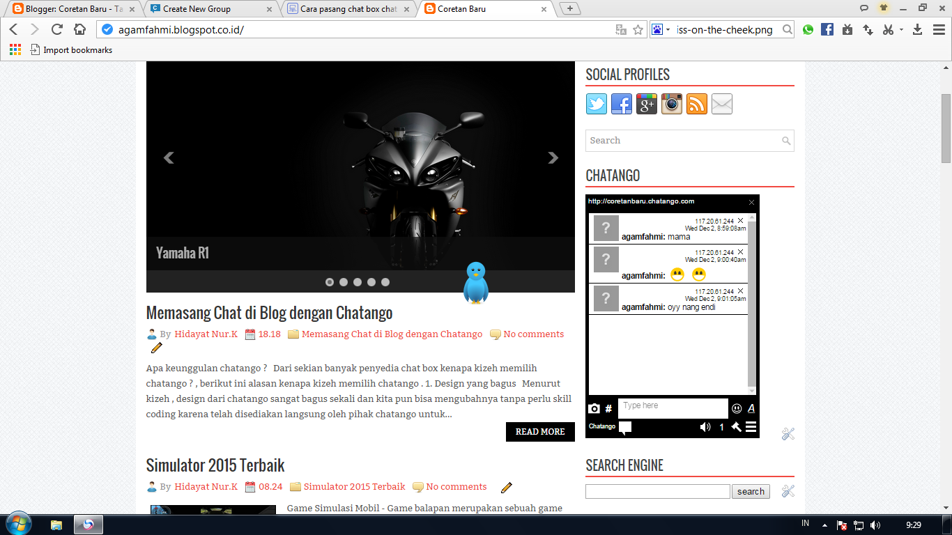
Task: Click the hashtag icon in the Chatango chat bar
Action: coord(608,409)
